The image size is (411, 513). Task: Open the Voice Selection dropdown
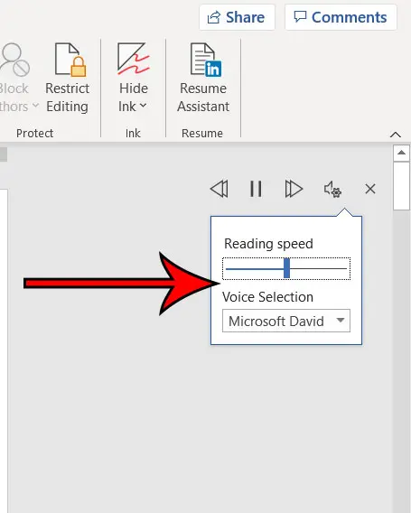pos(286,321)
